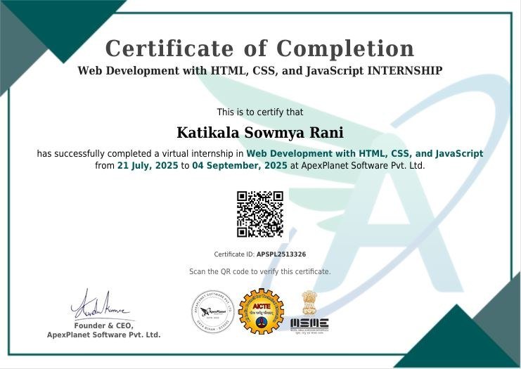The height and width of the screenshot is (369, 521).
Task: Click 'Scan the QR code to verify this certificate.'
Action: (260, 272)
